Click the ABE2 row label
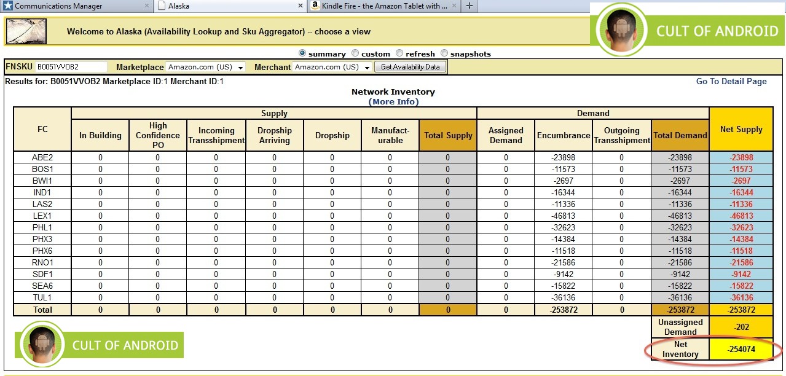Screen dimensions: 786x376 coord(42,157)
